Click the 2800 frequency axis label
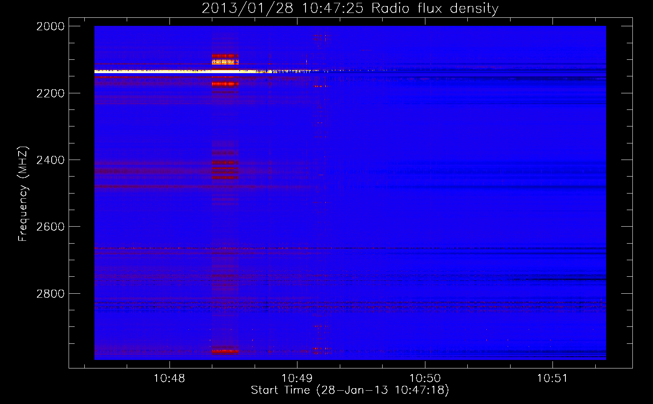This screenshot has height=404, width=653. 50,294
